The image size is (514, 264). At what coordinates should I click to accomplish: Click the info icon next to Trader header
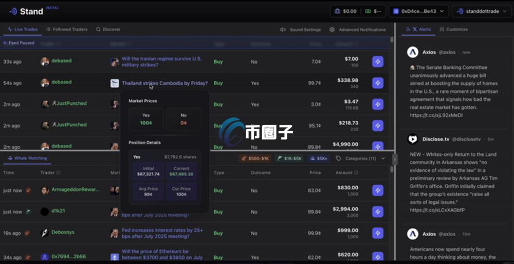tap(58, 173)
